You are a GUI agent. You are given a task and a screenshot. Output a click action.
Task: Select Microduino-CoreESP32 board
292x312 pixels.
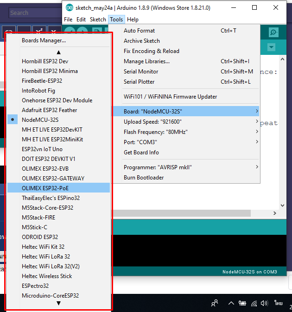tap(58, 295)
